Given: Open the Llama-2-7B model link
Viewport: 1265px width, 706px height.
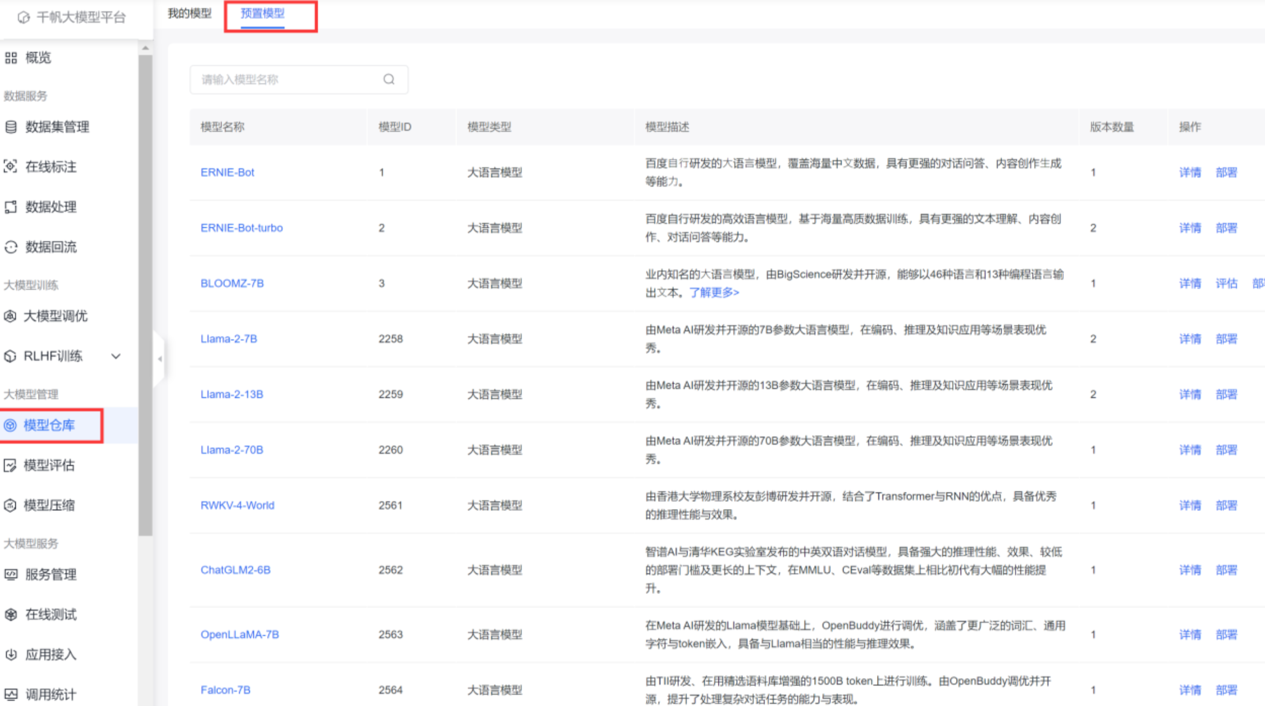Looking at the screenshot, I should coord(229,338).
